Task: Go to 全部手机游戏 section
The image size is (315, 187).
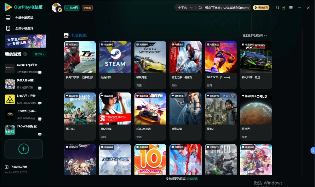Action: (20, 28)
